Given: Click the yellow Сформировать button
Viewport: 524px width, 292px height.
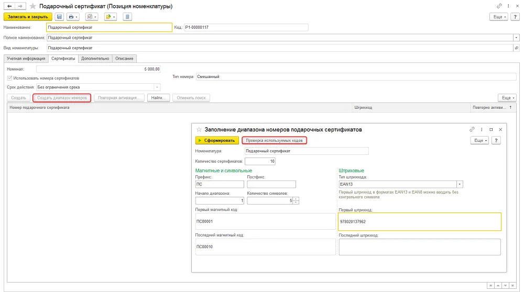Looking at the screenshot, I should point(217,140).
